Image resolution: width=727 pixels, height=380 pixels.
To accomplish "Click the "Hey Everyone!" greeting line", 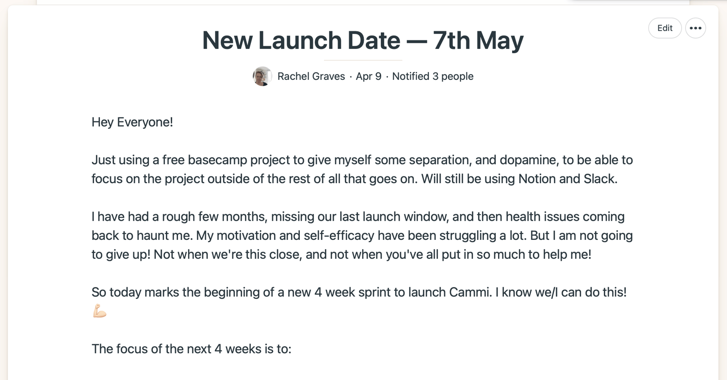I will pos(132,122).
